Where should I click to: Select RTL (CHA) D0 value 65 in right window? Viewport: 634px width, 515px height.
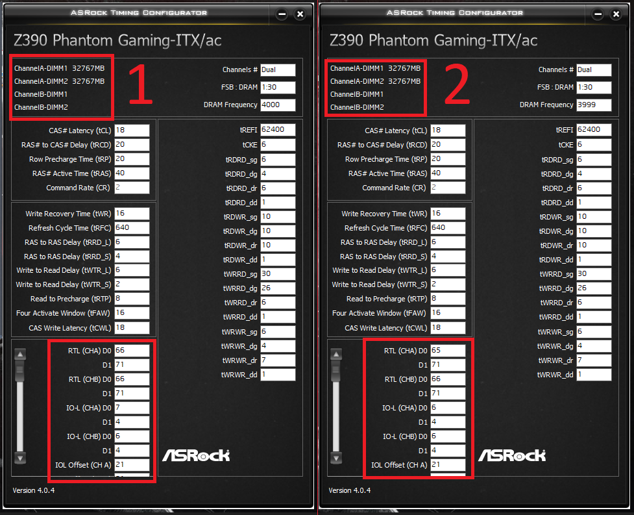pyautogui.click(x=448, y=350)
